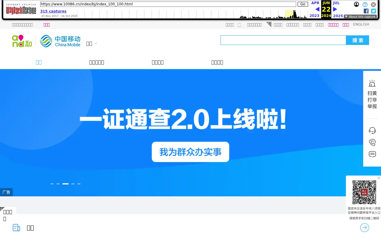This screenshot has width=381, height=238.
Task: Close the QR code popup
Action: tap(379, 178)
